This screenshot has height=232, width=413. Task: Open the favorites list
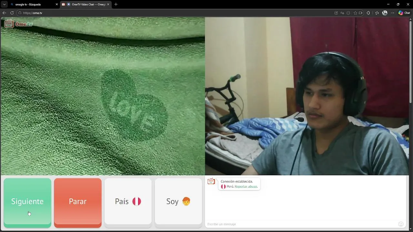(377, 13)
